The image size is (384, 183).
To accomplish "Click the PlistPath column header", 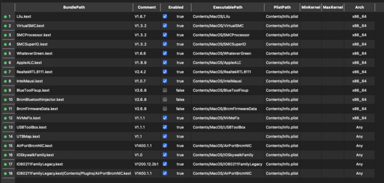I will tap(282, 7).
